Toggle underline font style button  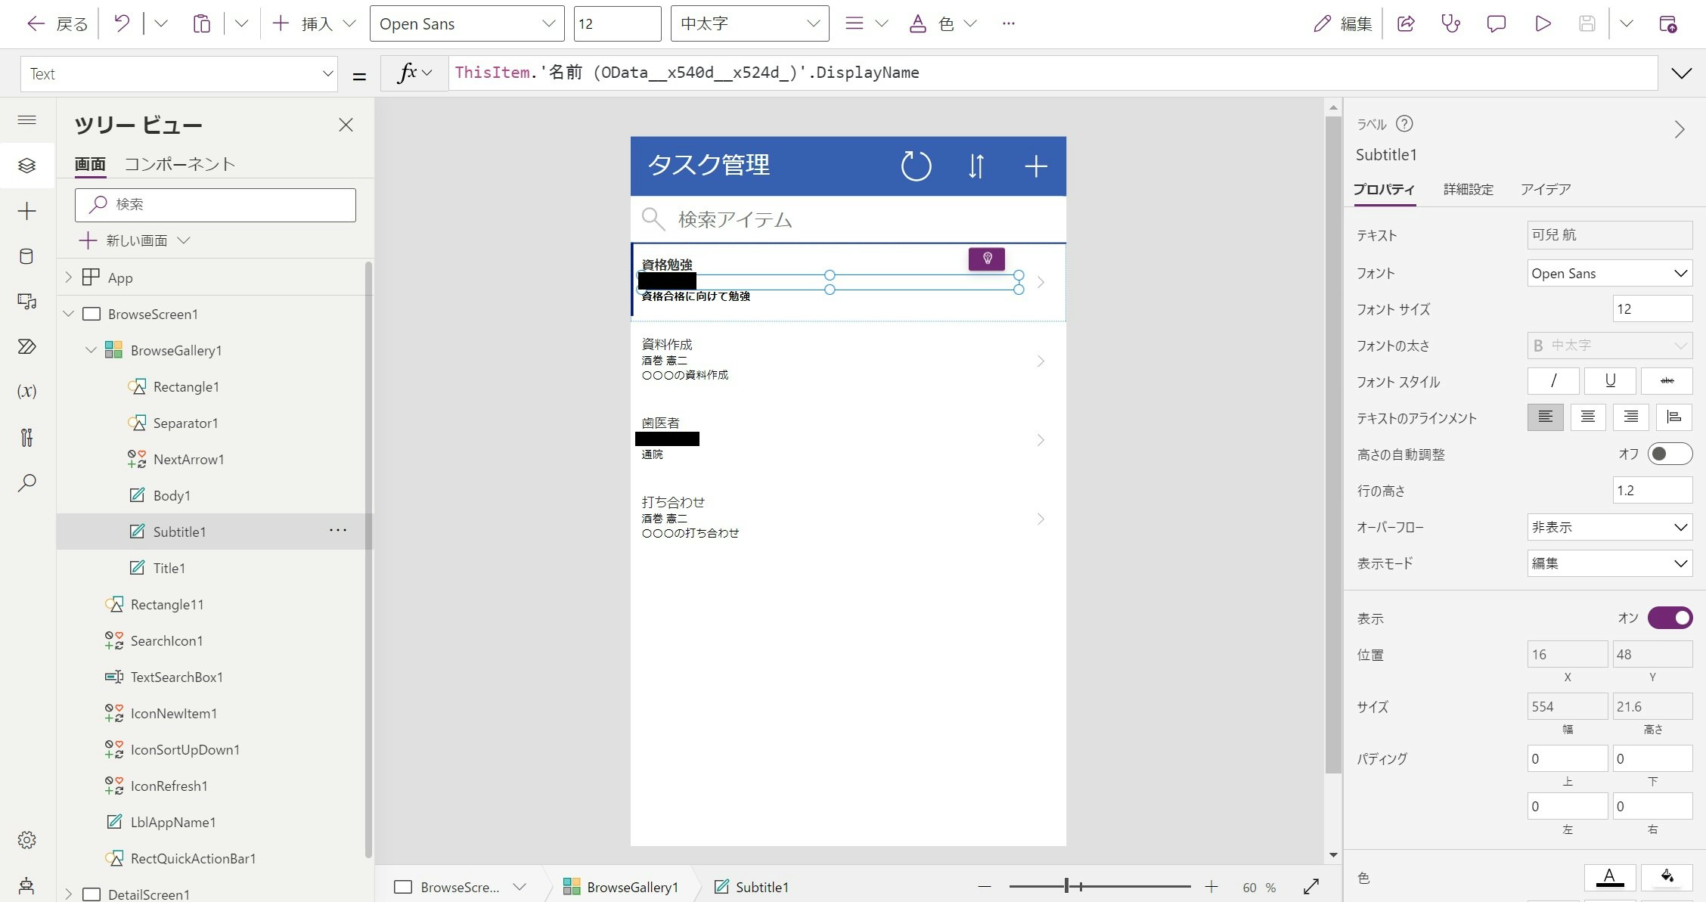coord(1610,381)
